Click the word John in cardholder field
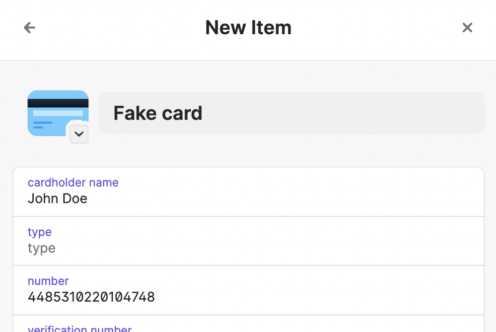 [x=44, y=199]
